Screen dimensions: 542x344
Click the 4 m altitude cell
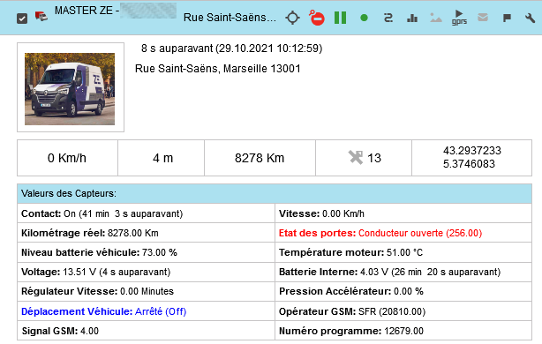tap(161, 158)
